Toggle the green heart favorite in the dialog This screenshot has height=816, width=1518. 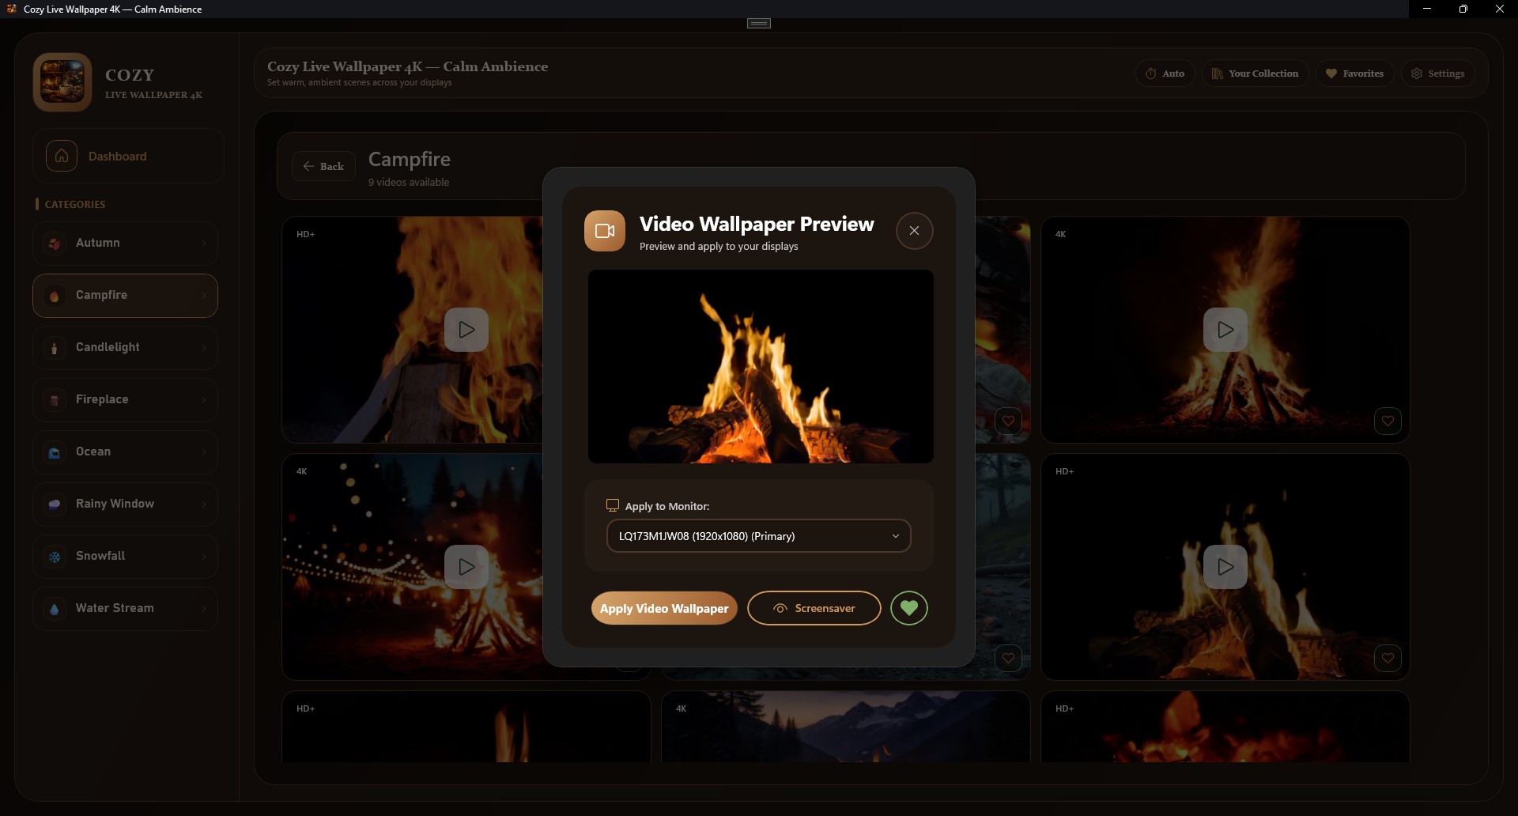point(909,608)
